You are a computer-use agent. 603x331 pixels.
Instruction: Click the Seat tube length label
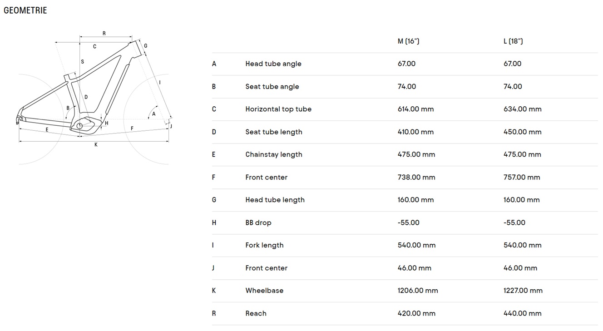click(x=274, y=132)
